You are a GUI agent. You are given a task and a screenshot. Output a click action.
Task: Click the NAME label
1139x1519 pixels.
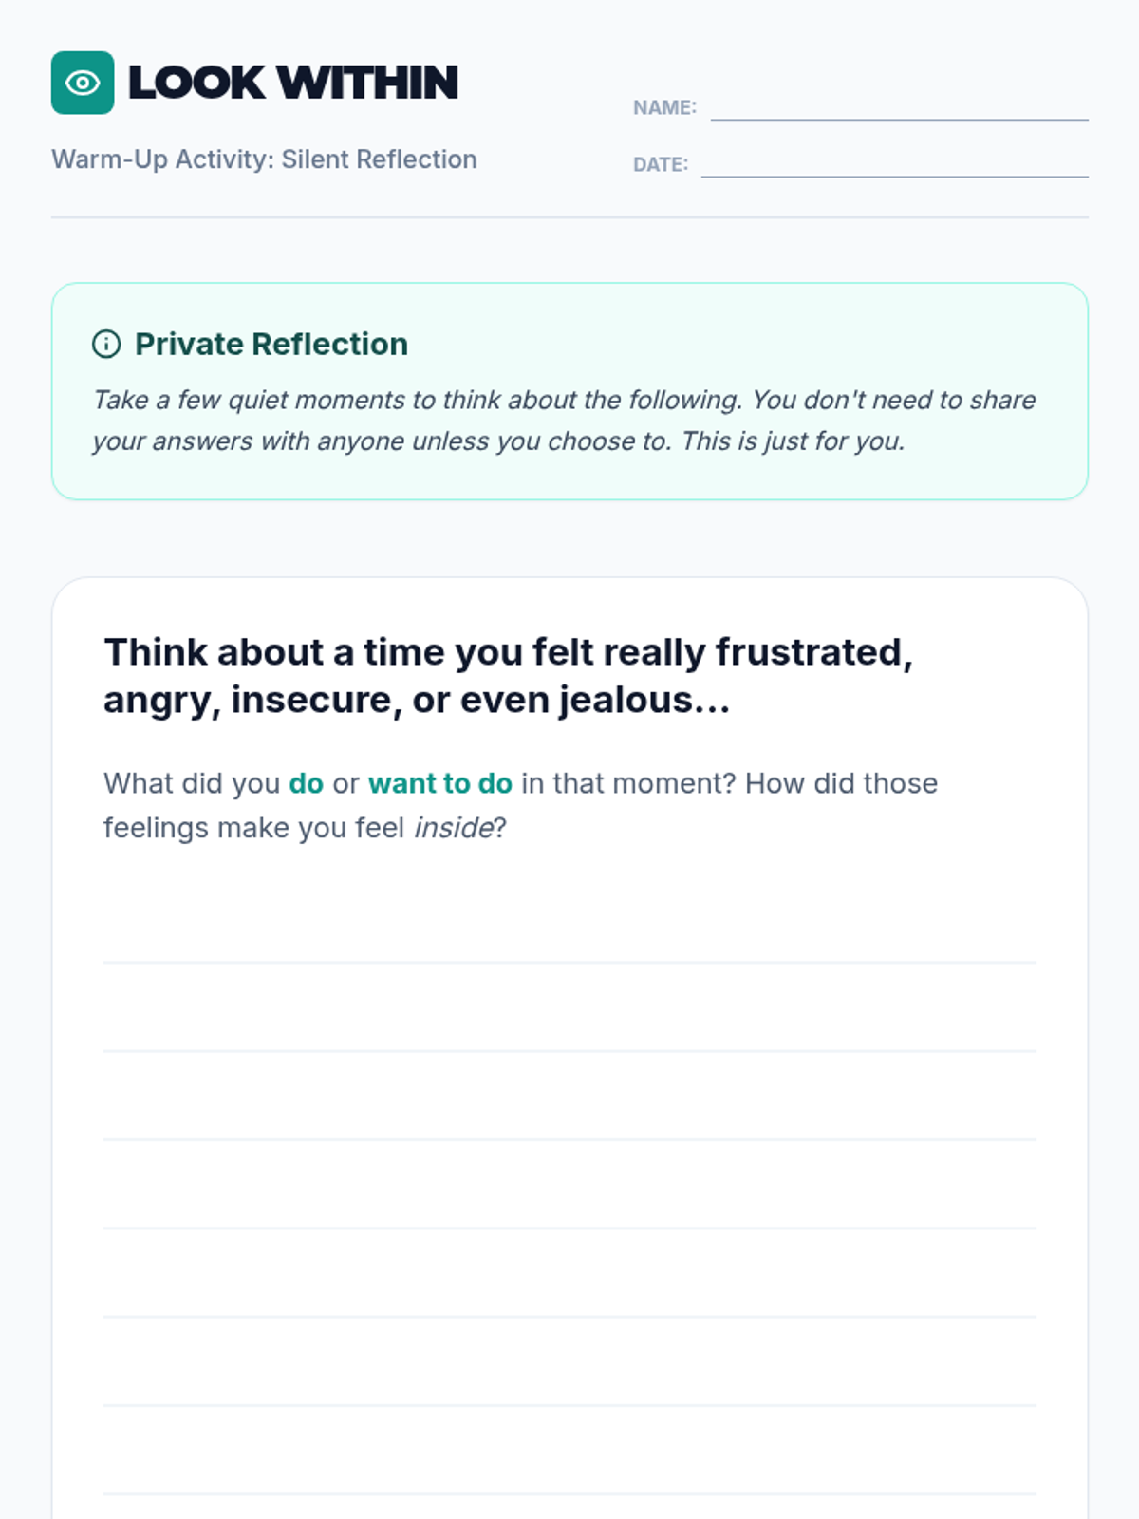click(664, 108)
